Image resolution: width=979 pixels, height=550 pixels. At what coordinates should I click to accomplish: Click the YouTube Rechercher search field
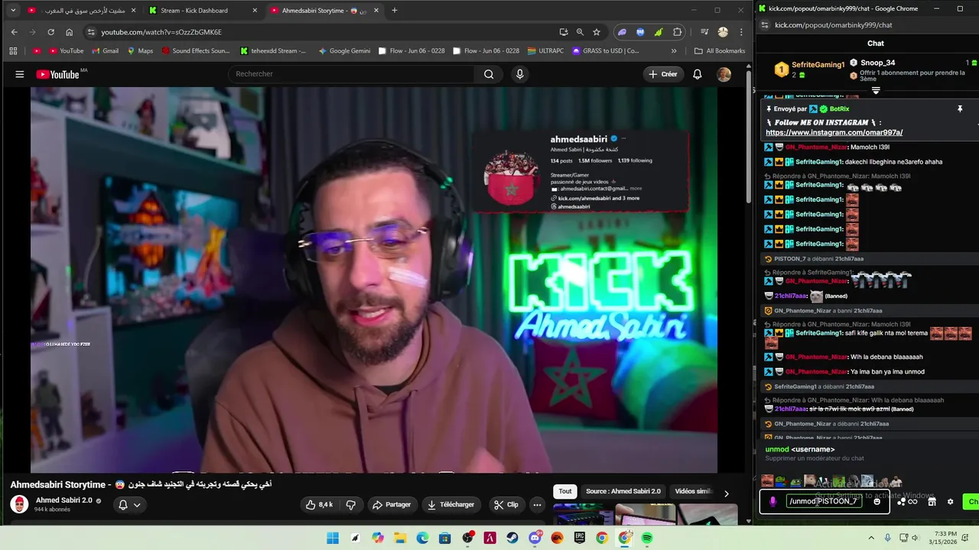click(350, 74)
